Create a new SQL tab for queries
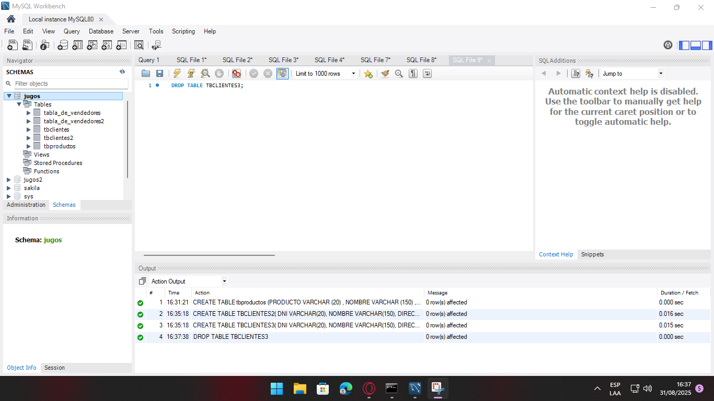Screen dimensions: 714x401 tap(13, 45)
